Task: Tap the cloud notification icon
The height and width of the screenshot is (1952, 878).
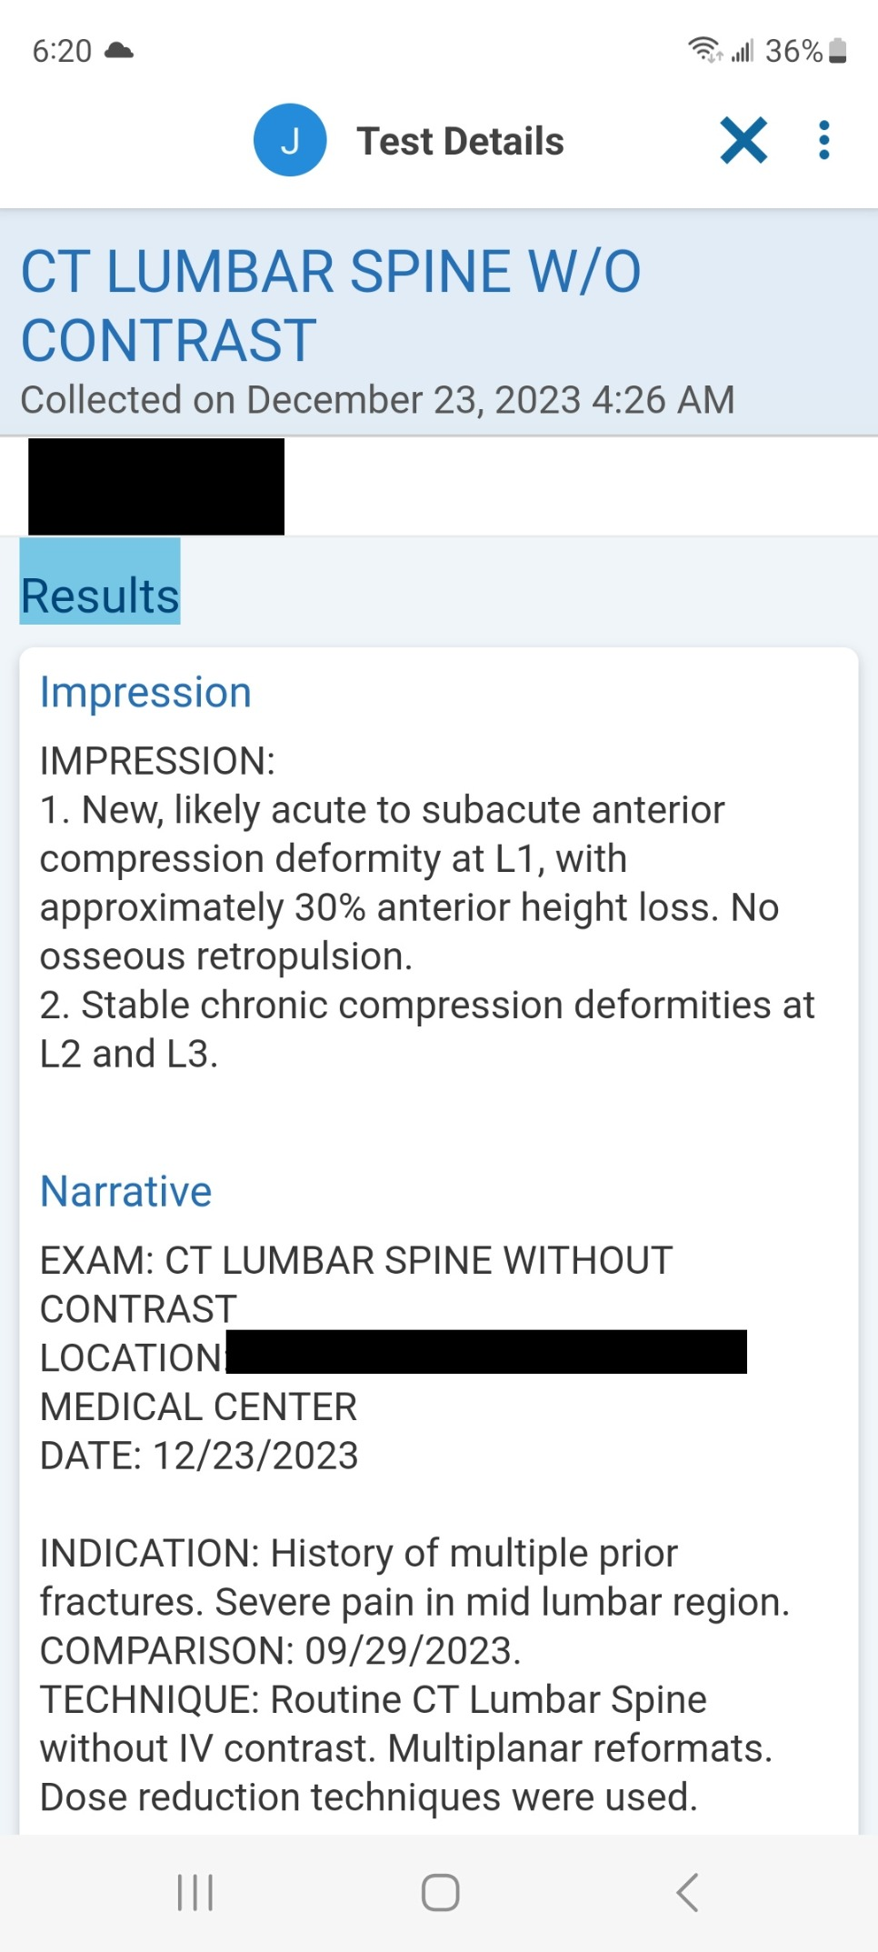Action: [x=119, y=50]
